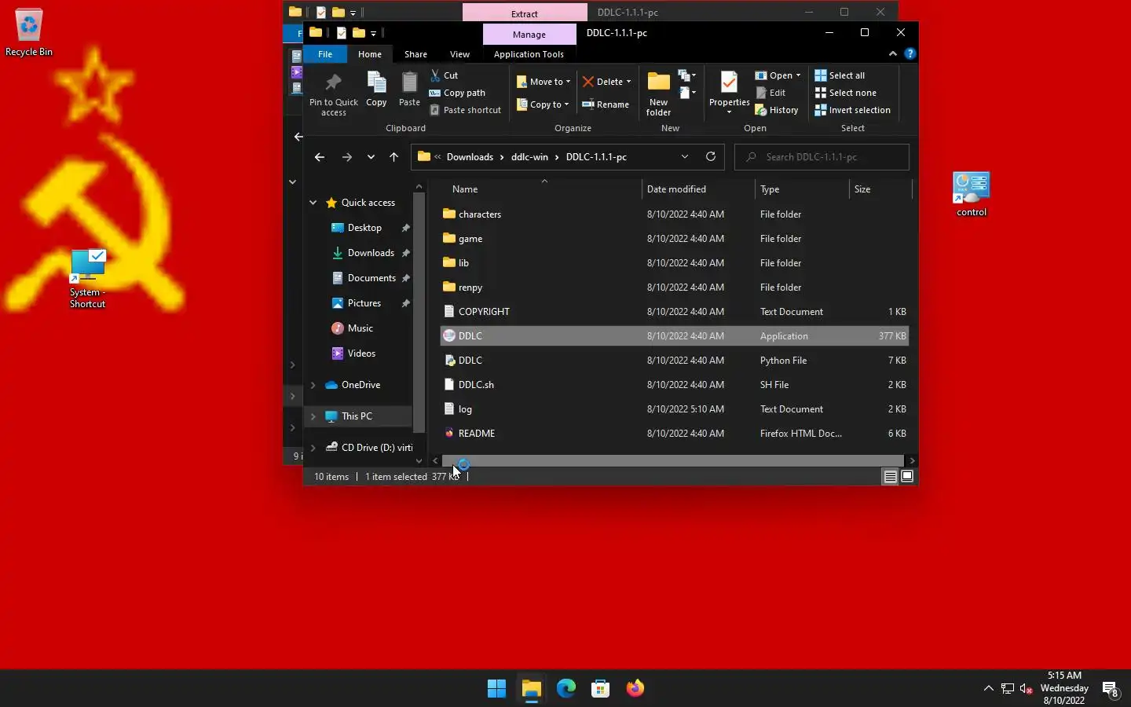Image resolution: width=1131 pixels, height=707 pixels.
Task: Collapse the Quick access tree node
Action: pos(313,203)
